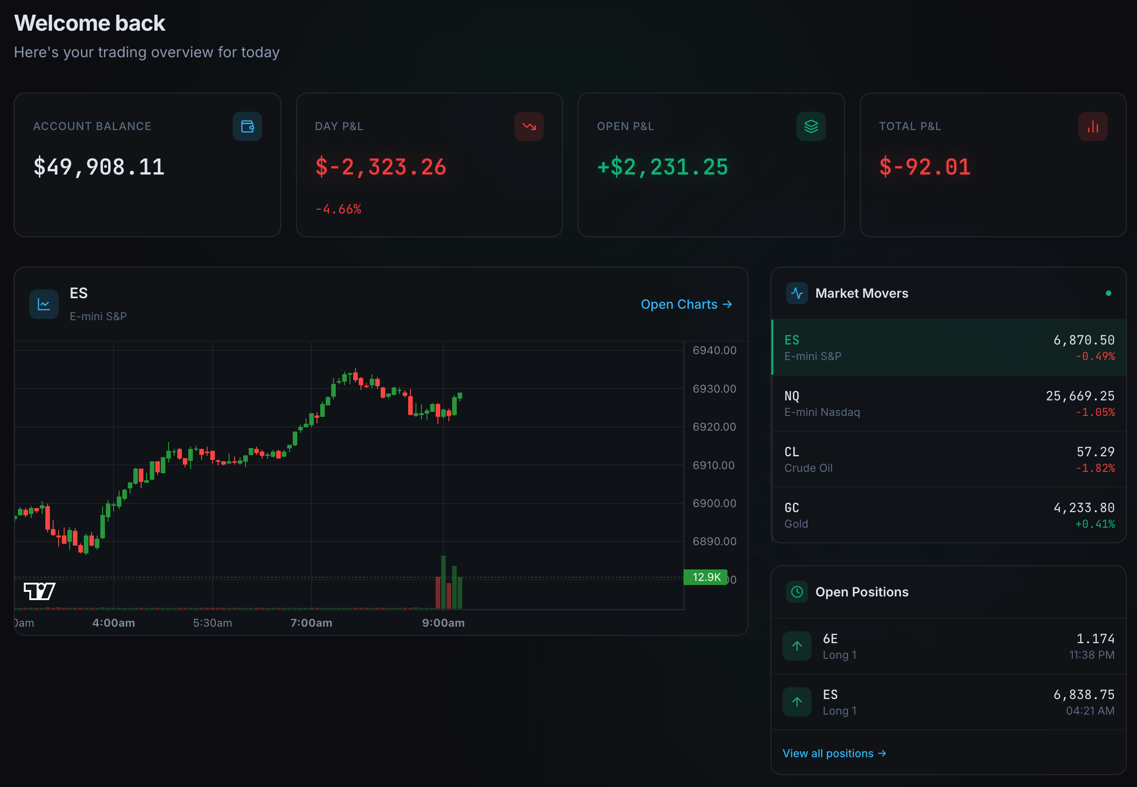Click the ES chart icon beside E-mini S&P
Image resolution: width=1137 pixels, height=787 pixels.
pos(44,304)
